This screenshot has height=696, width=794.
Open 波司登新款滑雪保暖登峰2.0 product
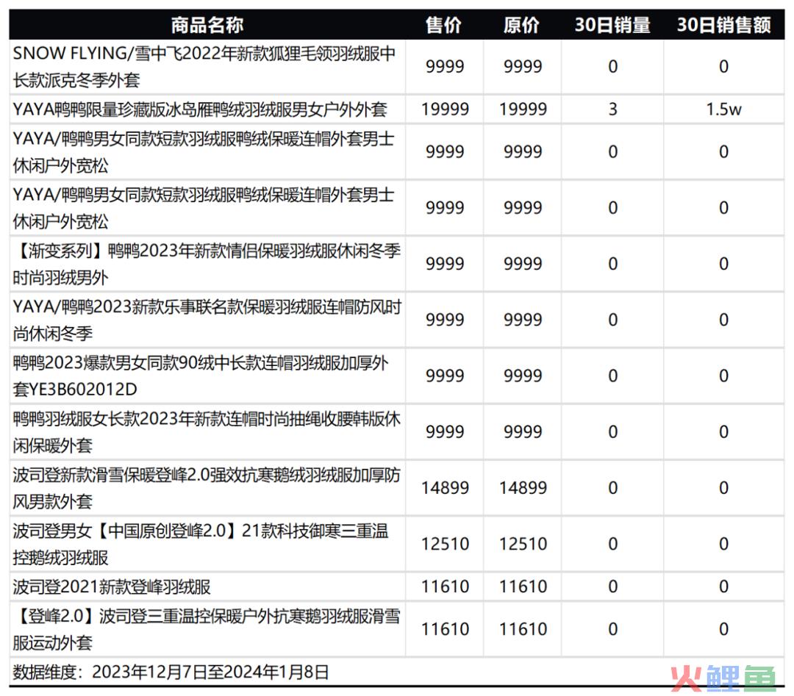point(206,488)
